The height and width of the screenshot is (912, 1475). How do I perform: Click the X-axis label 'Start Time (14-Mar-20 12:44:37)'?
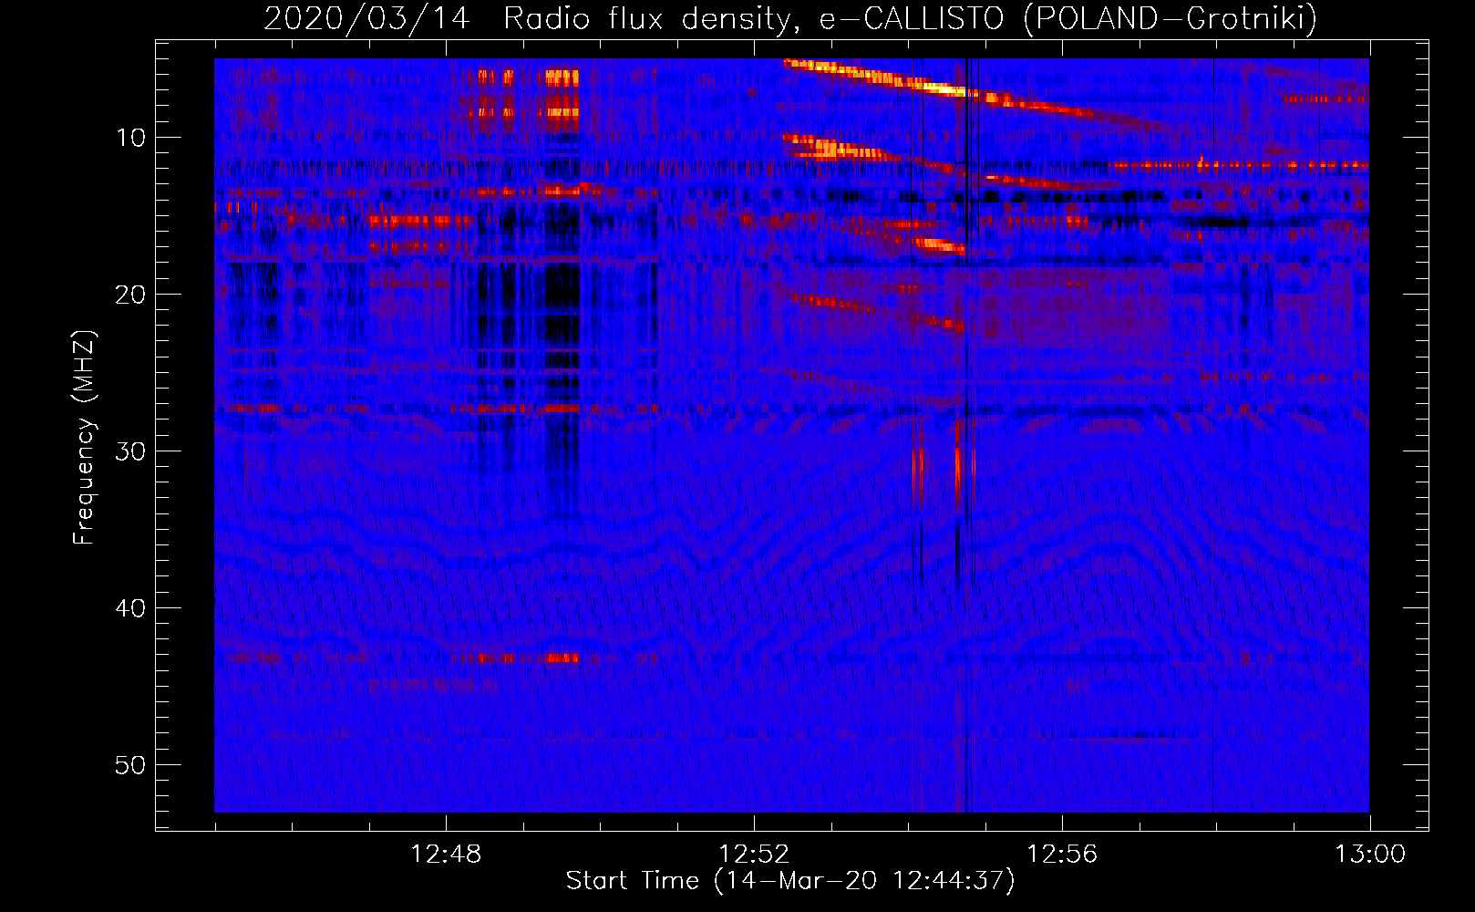pos(790,881)
